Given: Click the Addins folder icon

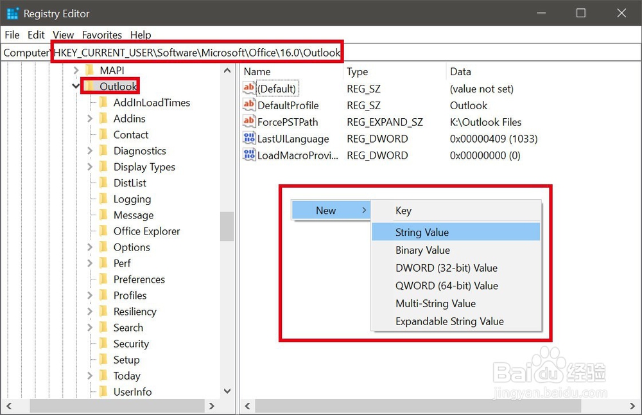Looking at the screenshot, I should tap(103, 118).
